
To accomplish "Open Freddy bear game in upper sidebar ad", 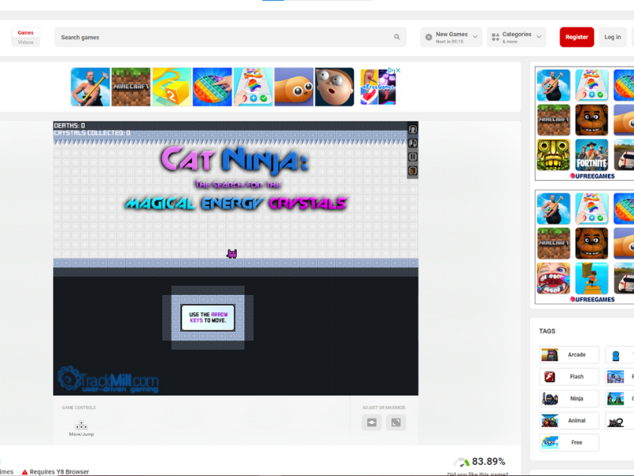I will pyautogui.click(x=591, y=121).
